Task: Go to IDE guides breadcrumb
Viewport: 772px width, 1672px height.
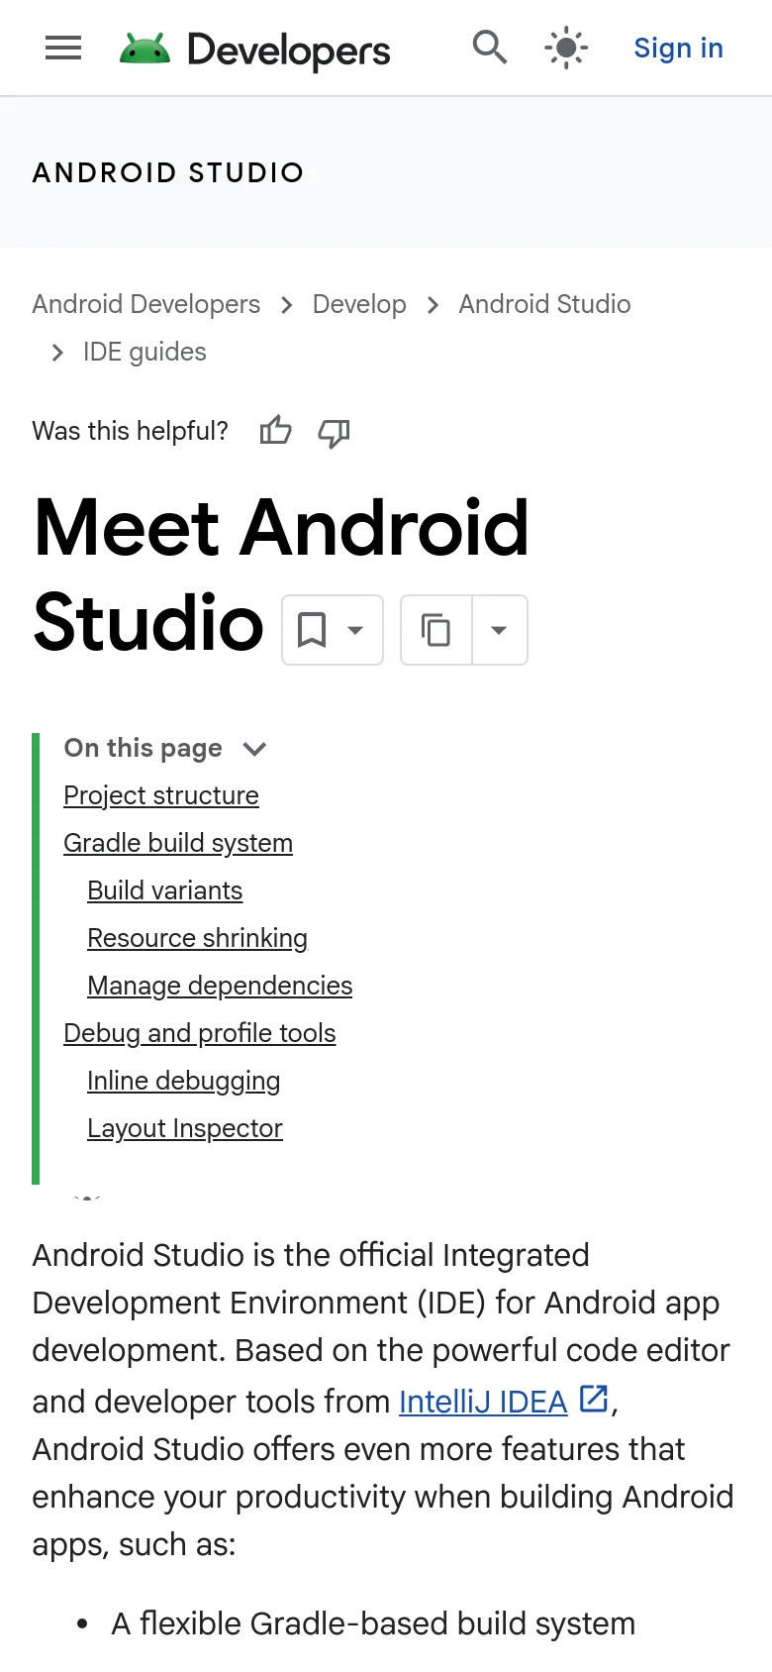Action: click(x=145, y=352)
